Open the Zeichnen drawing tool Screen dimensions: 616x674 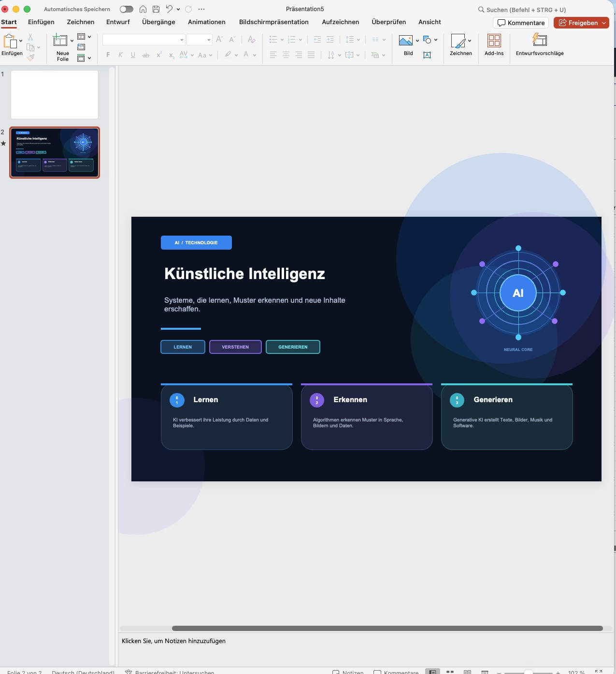[458, 41]
